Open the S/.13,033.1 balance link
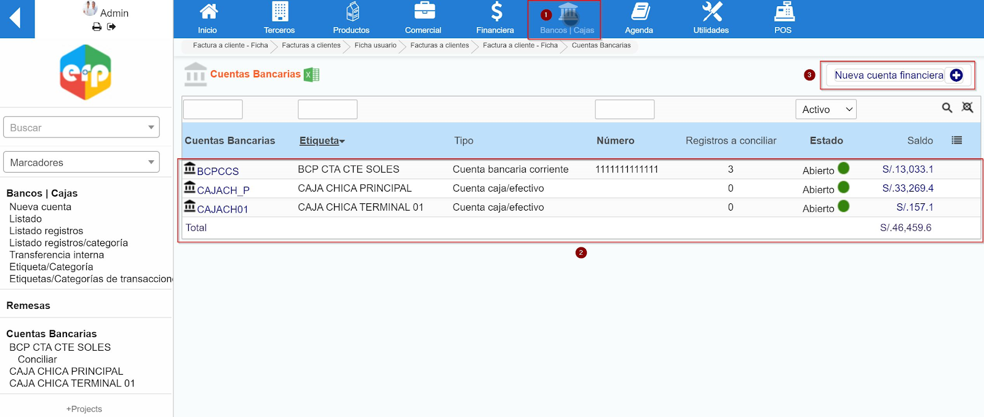This screenshot has width=984, height=417. coord(908,169)
